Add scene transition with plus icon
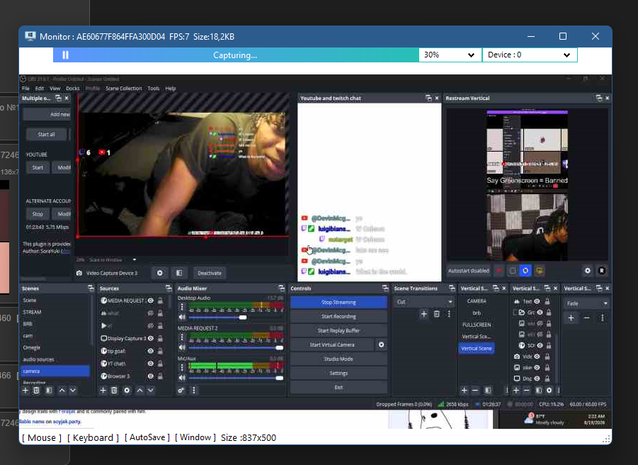The width and height of the screenshot is (638, 465). click(423, 314)
